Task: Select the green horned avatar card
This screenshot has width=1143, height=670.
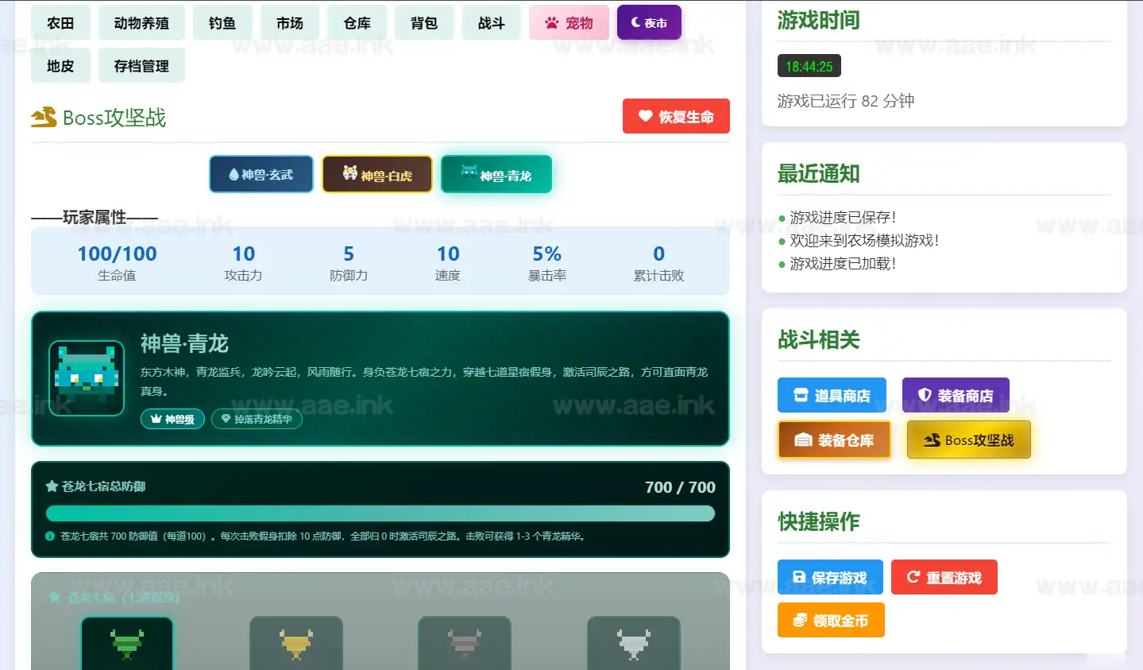Action: tap(127, 643)
